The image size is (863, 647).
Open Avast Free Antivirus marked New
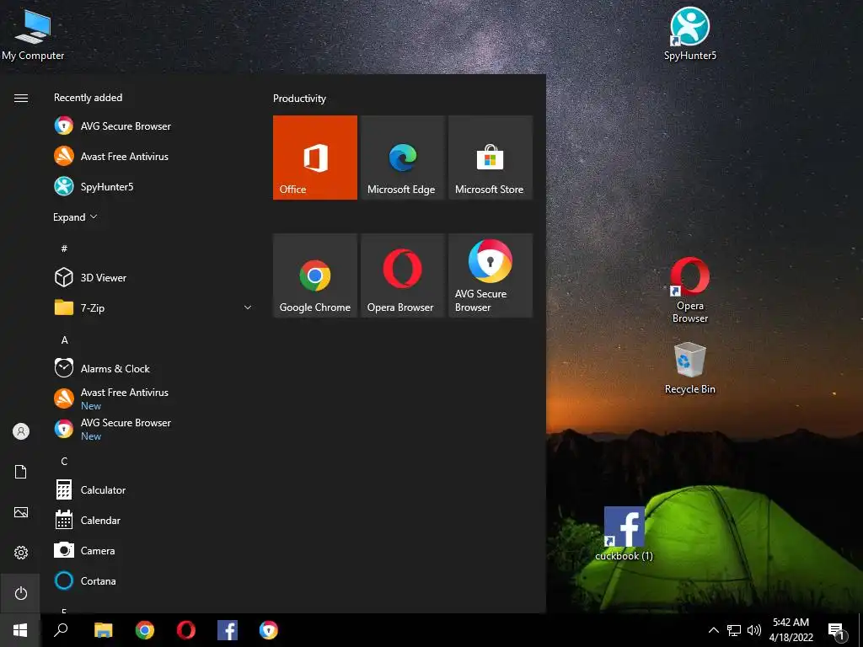[154, 398]
